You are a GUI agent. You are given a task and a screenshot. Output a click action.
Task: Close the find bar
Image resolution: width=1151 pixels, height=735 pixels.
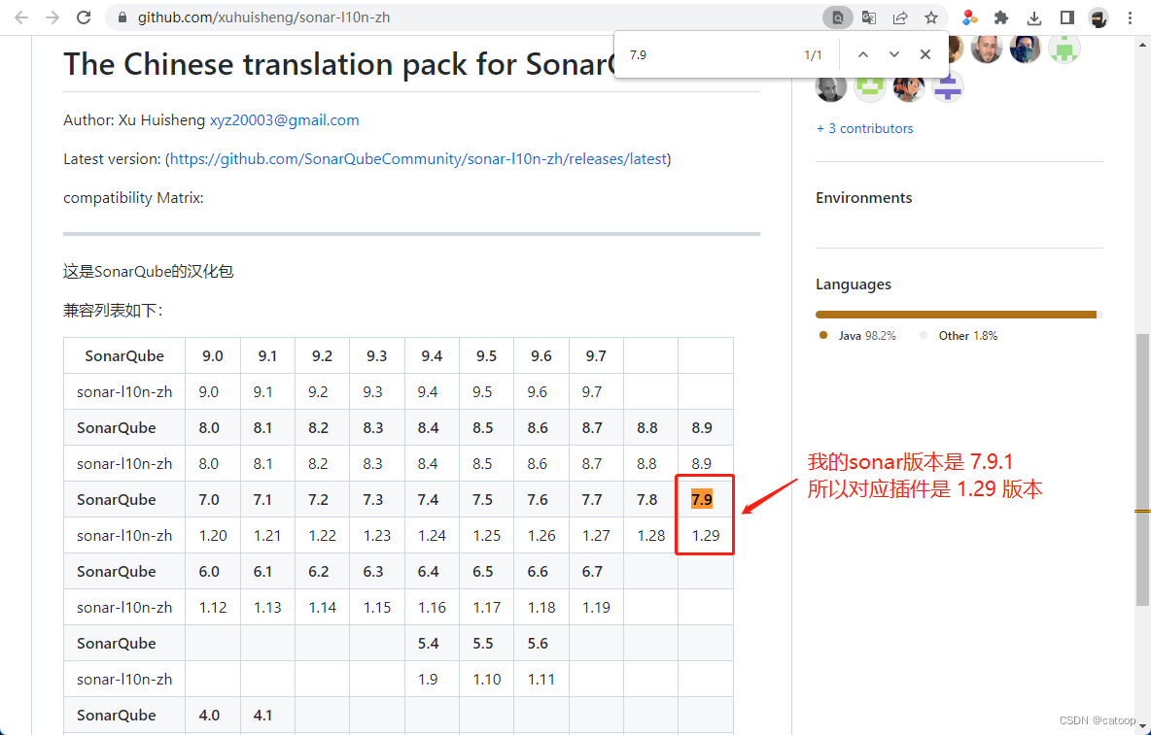[924, 55]
